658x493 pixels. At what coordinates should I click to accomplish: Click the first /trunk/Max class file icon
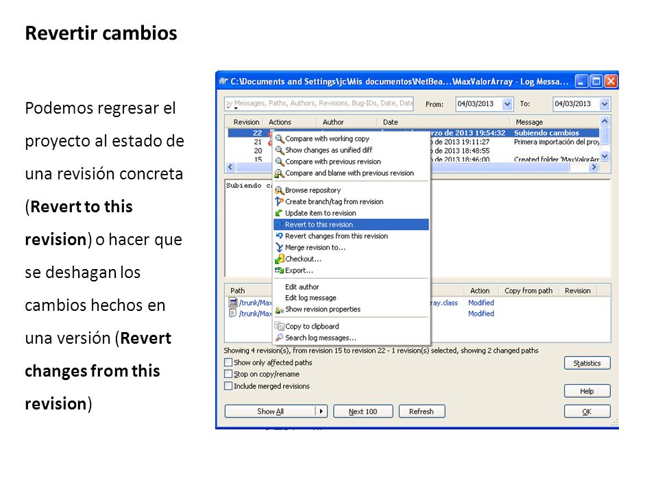233,302
